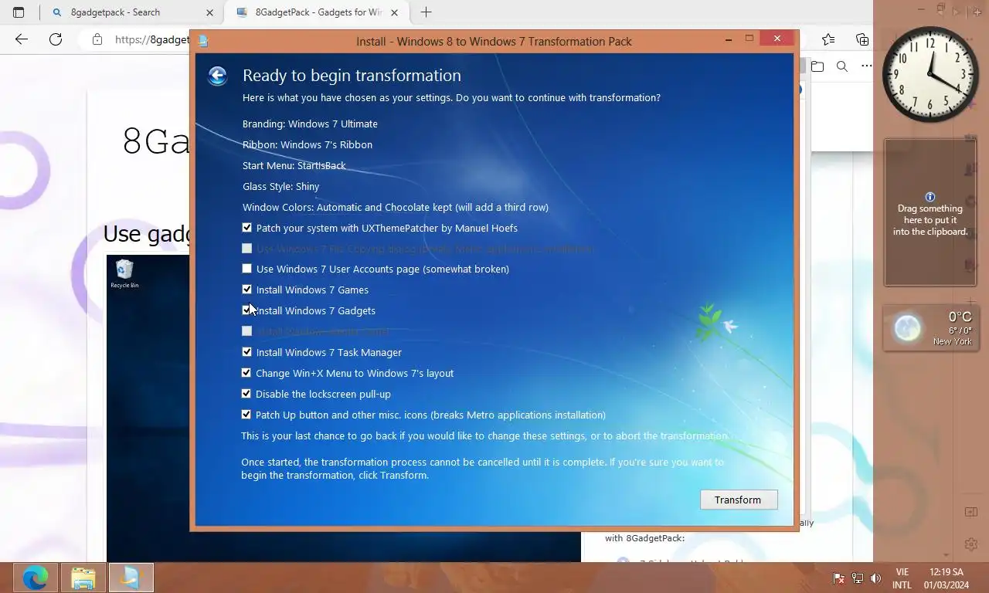Open gadget sidebar settings gear
This screenshot has height=593, width=989.
tap(971, 544)
